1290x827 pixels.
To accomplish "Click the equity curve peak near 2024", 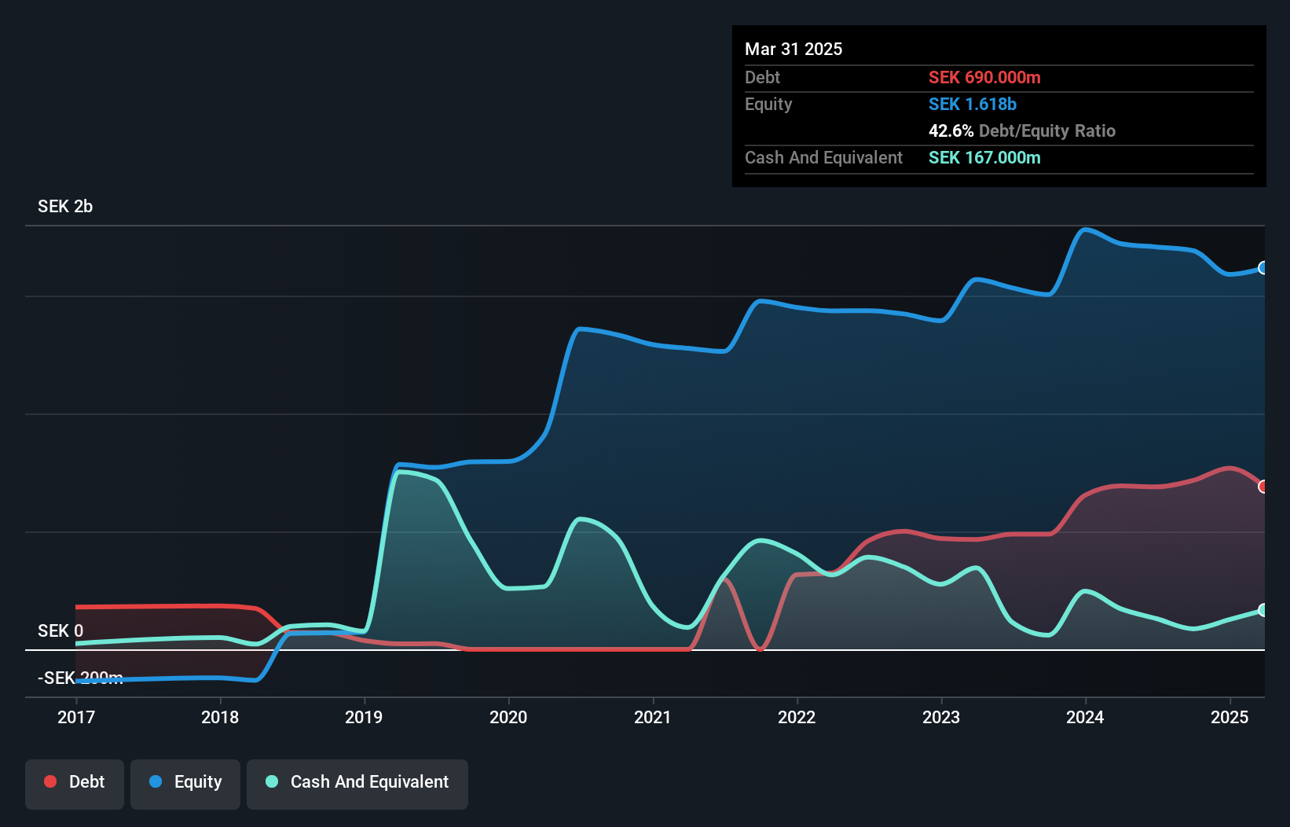I will point(1087,230).
